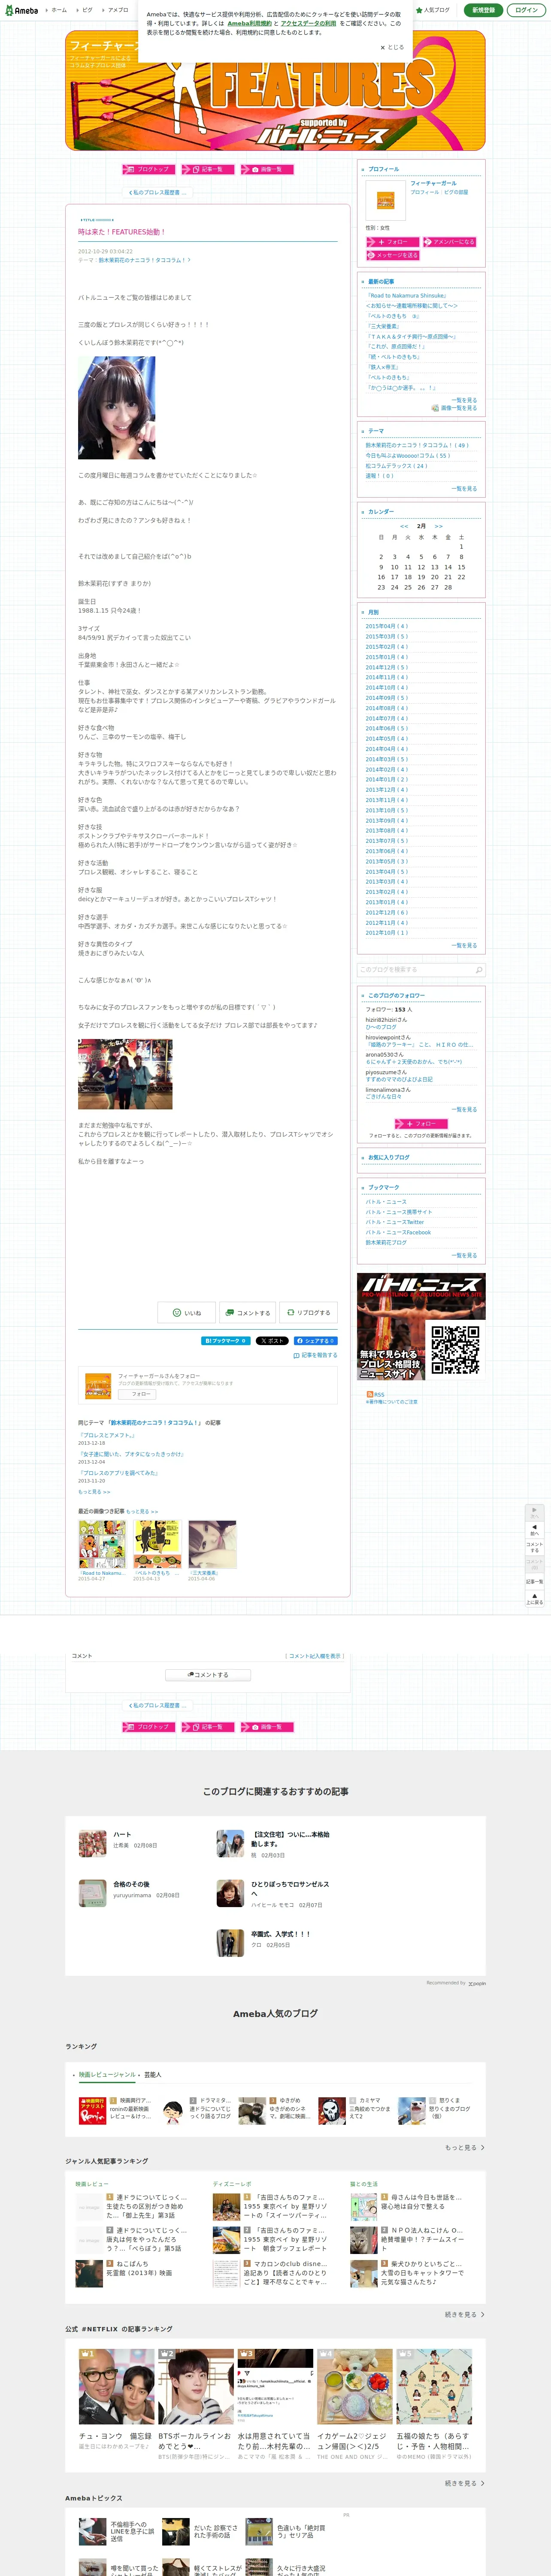551x2576 pixels.
Task: Click コメントする button beside いいね
Action: [247, 1313]
